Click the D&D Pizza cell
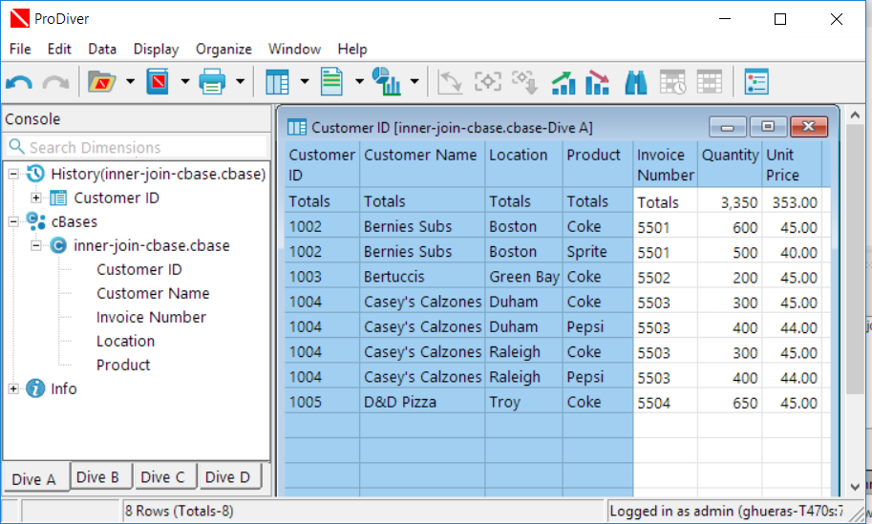 (x=422, y=402)
